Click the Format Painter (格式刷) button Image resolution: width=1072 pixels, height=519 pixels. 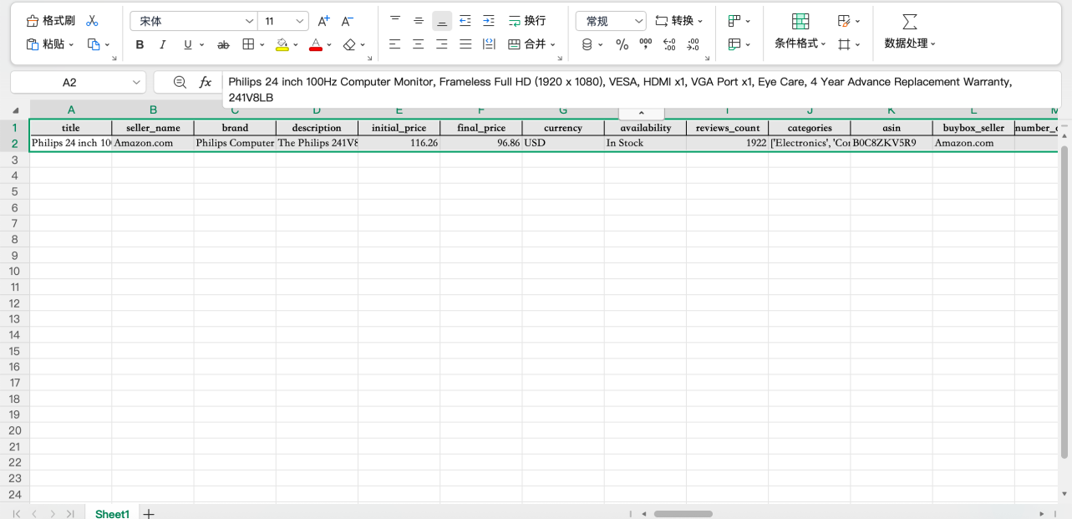50,21
